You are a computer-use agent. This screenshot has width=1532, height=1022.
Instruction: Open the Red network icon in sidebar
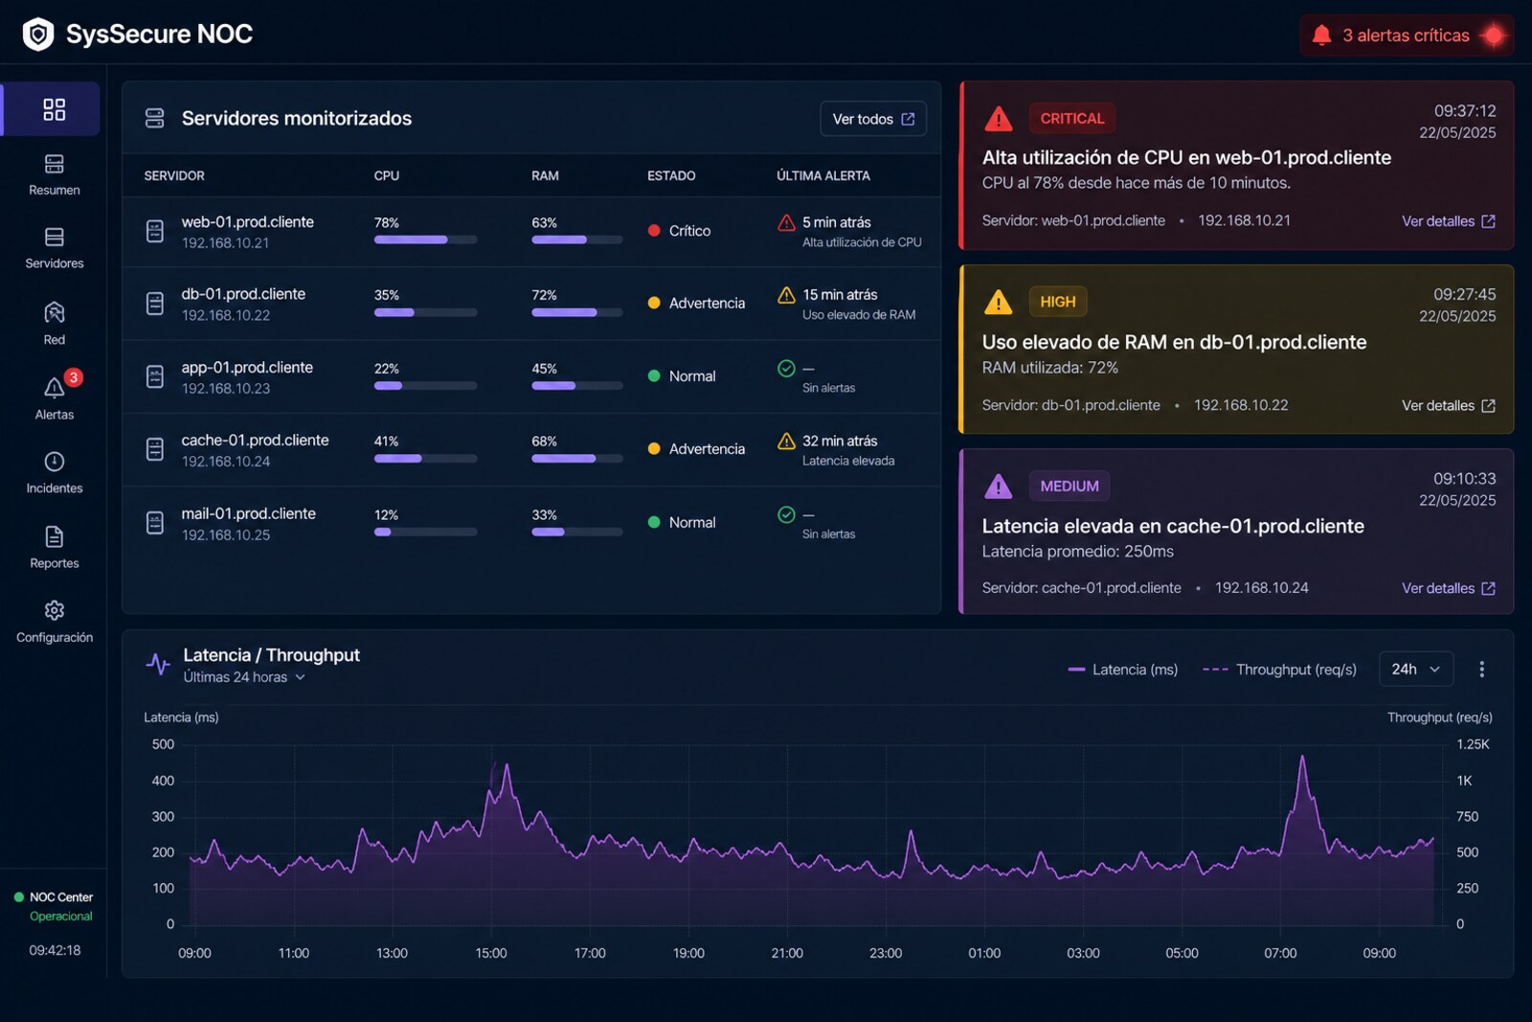tap(55, 313)
